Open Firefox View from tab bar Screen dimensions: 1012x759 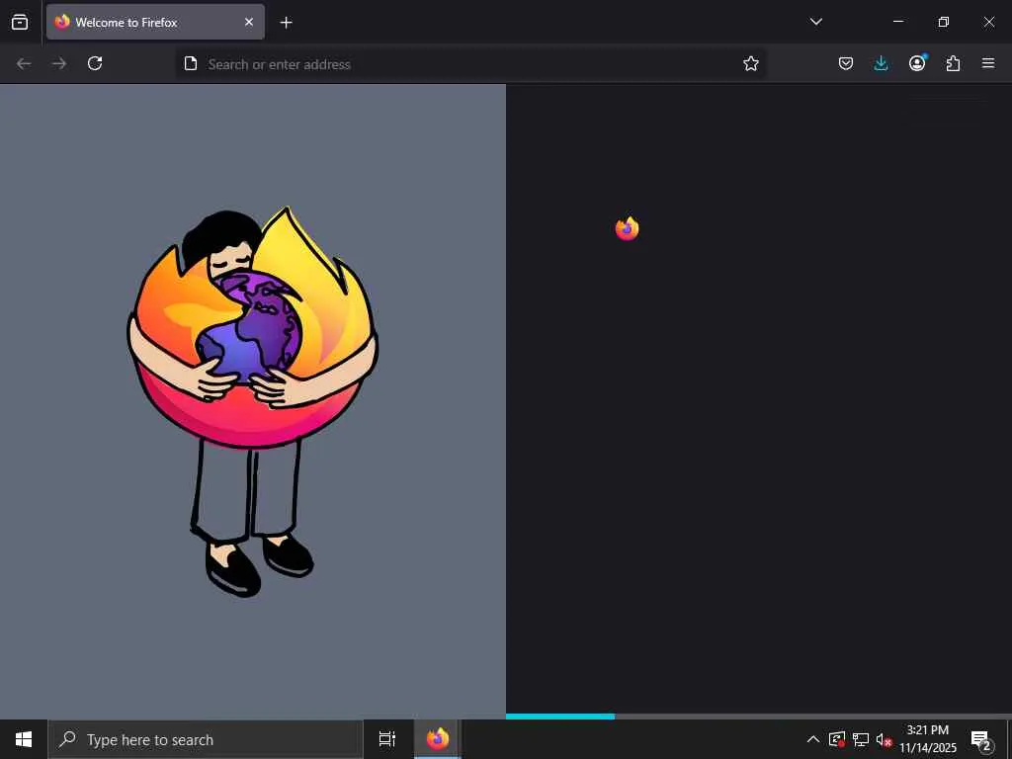pyautogui.click(x=20, y=22)
